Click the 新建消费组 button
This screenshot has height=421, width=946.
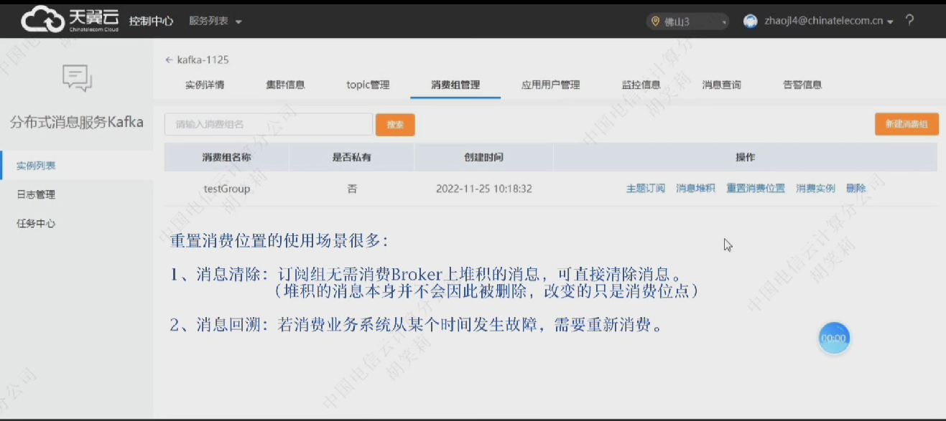[906, 124]
